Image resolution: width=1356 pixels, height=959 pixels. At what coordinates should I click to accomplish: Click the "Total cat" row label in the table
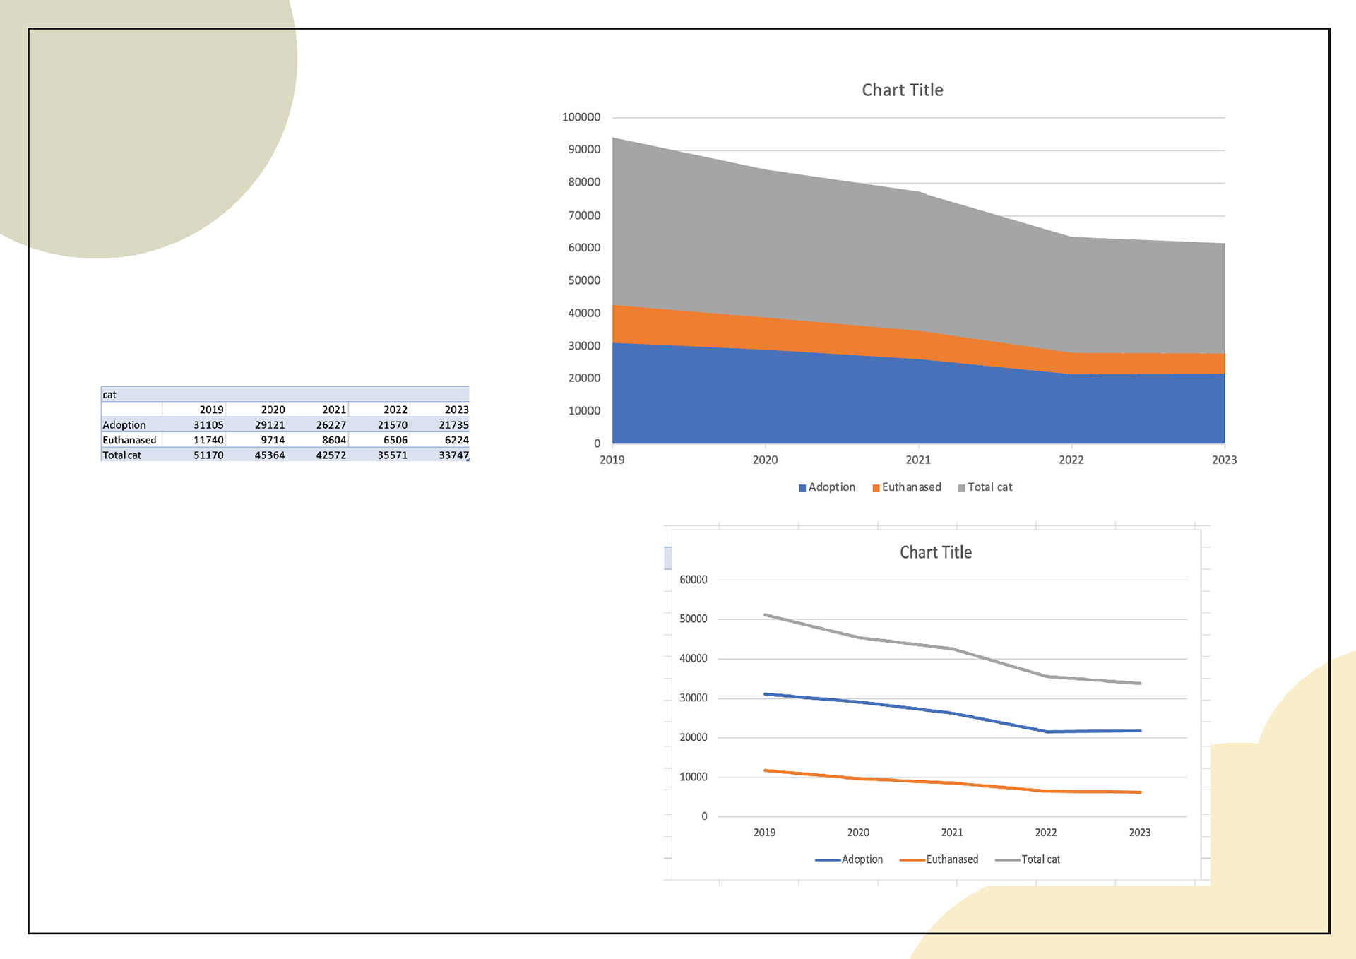click(121, 455)
